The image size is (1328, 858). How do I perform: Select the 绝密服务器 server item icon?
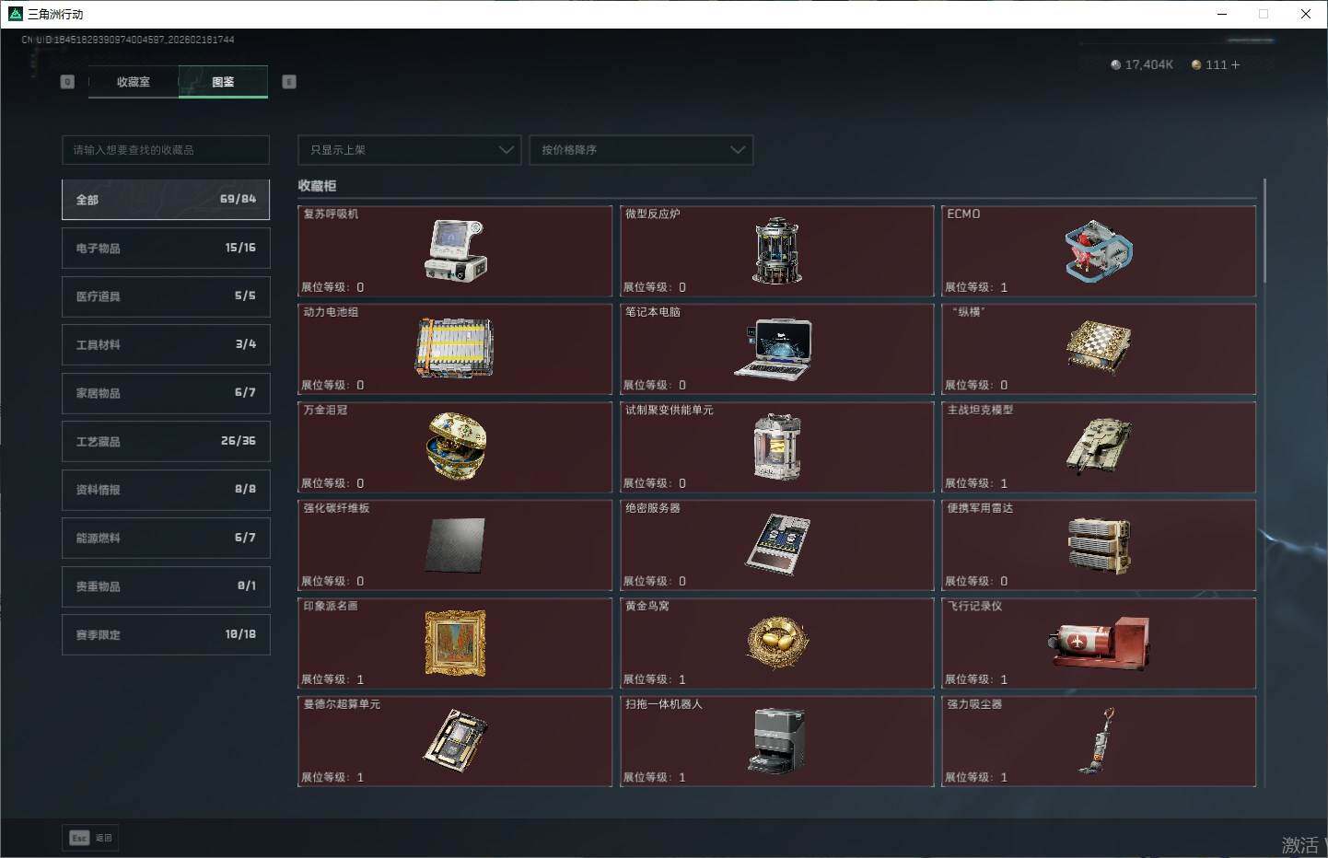pyautogui.click(x=777, y=544)
